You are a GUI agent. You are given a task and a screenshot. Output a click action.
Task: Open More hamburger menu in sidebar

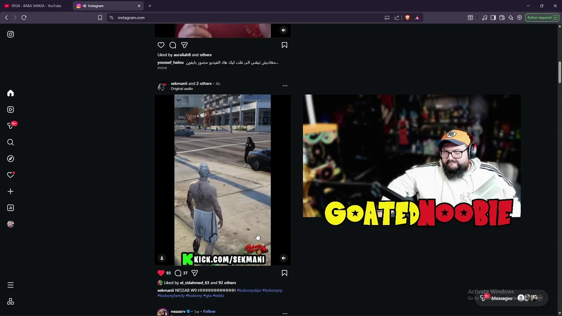[11, 285]
